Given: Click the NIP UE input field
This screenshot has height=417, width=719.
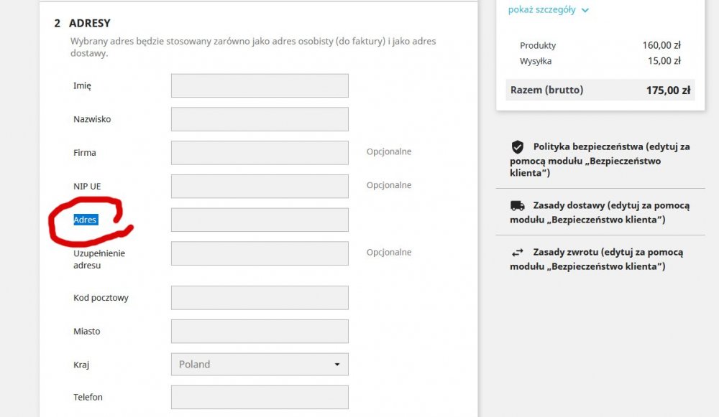Looking at the screenshot, I should point(259,186).
